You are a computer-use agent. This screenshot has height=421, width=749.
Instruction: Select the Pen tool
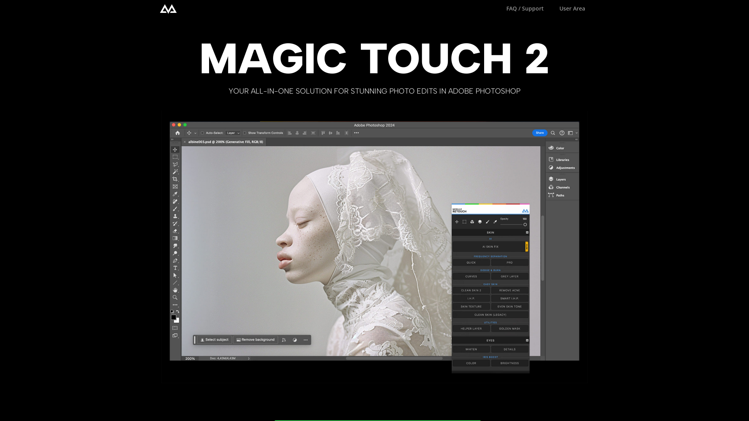(175, 260)
